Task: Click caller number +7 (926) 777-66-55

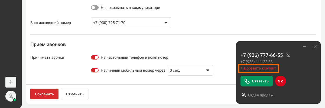Action: click(x=262, y=55)
